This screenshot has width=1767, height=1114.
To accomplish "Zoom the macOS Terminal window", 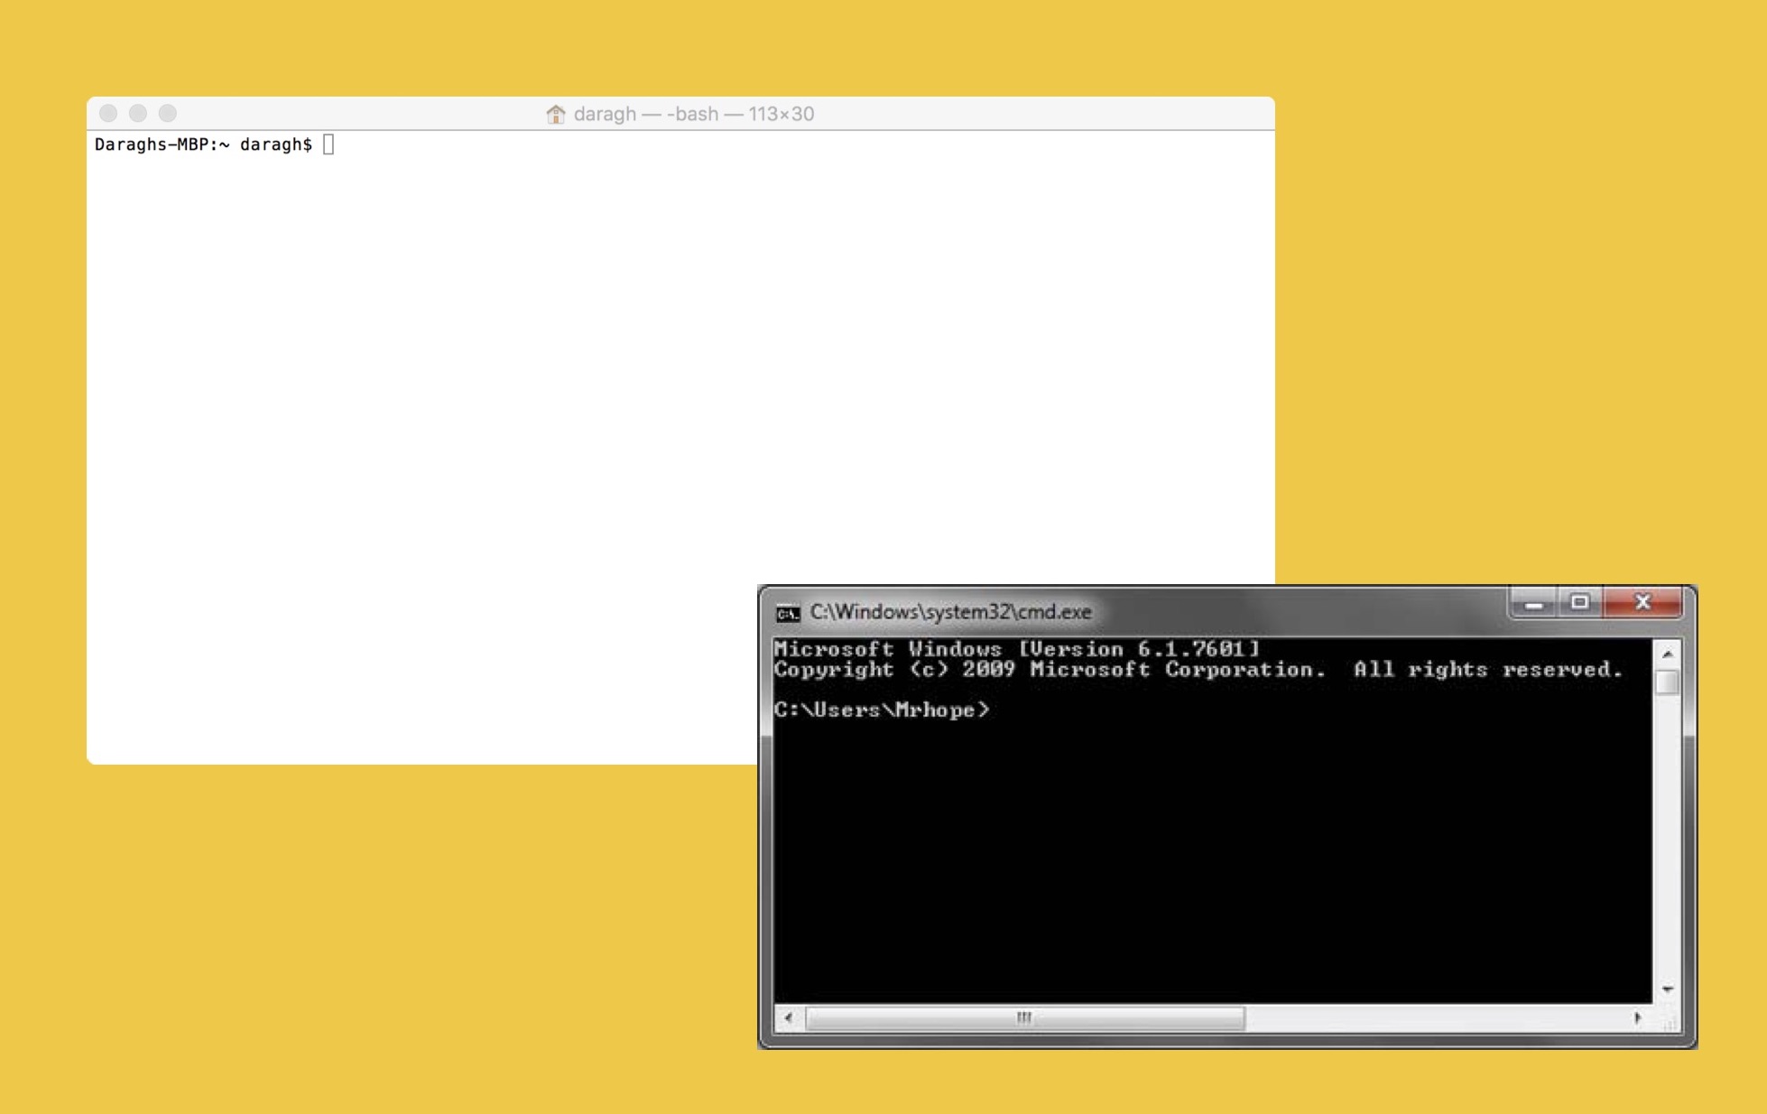I will pos(168,113).
